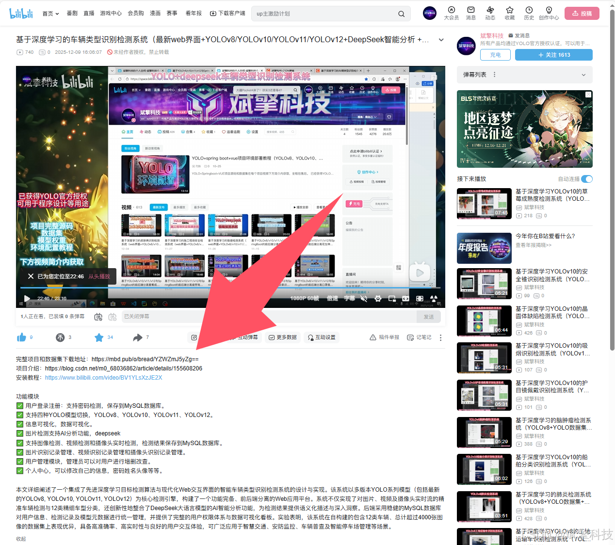The image size is (615, 545).
Task: Collapse description with 收起
Action: (x=21, y=539)
